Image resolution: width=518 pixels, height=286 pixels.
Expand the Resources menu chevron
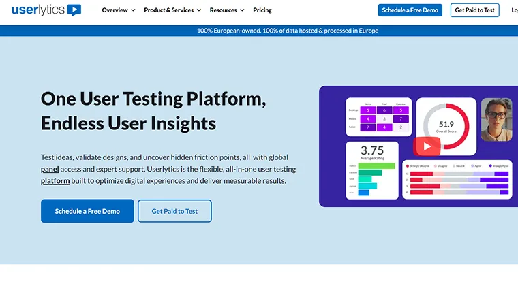[242, 10]
